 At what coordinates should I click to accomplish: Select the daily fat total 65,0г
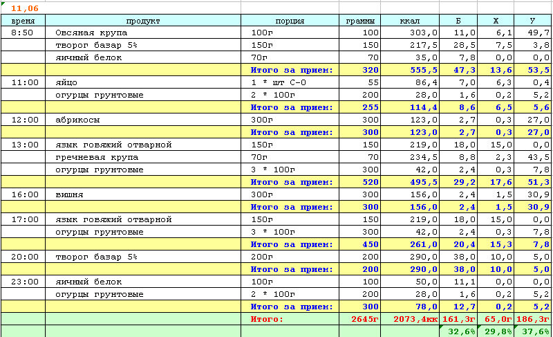(496, 319)
